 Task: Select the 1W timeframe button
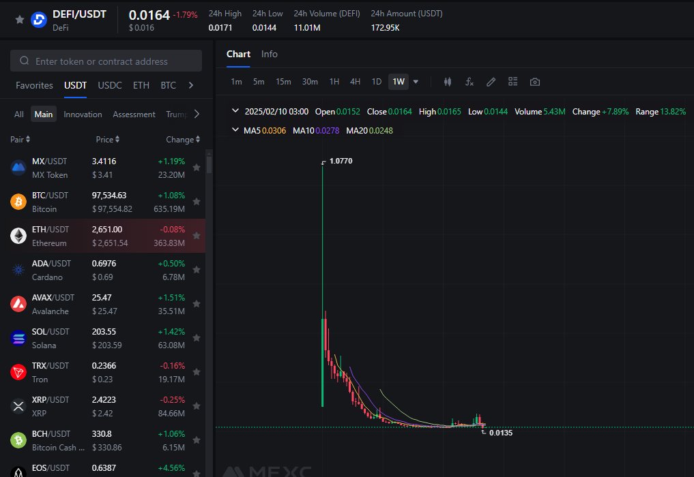click(x=399, y=82)
